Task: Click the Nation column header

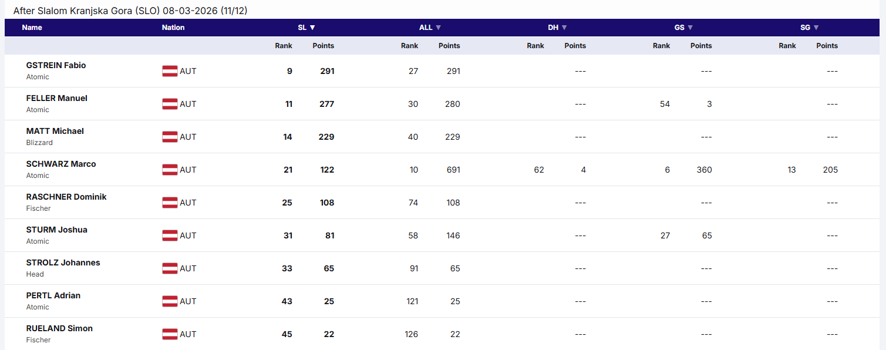Action: point(173,28)
